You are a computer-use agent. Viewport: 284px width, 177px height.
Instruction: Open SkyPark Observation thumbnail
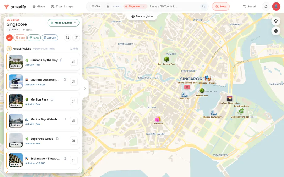16,81
